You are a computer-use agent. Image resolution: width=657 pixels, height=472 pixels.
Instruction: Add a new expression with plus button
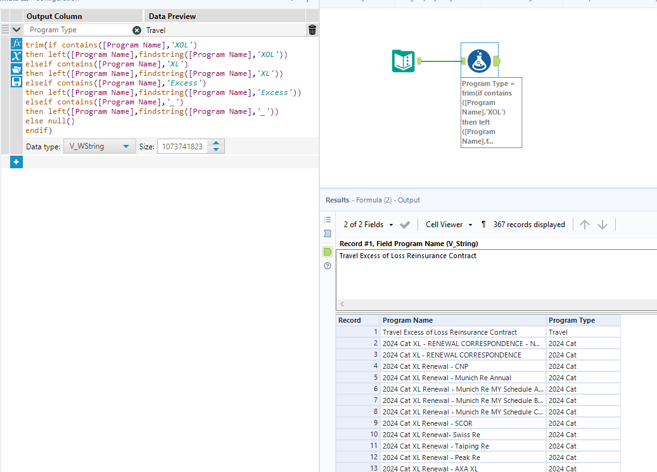16,163
